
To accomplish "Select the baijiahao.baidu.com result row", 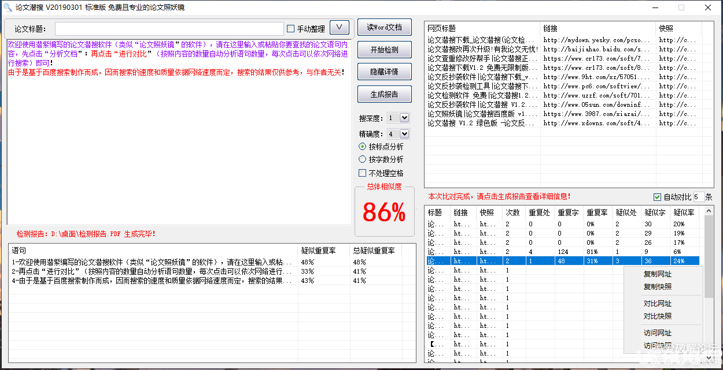I will click(x=563, y=49).
